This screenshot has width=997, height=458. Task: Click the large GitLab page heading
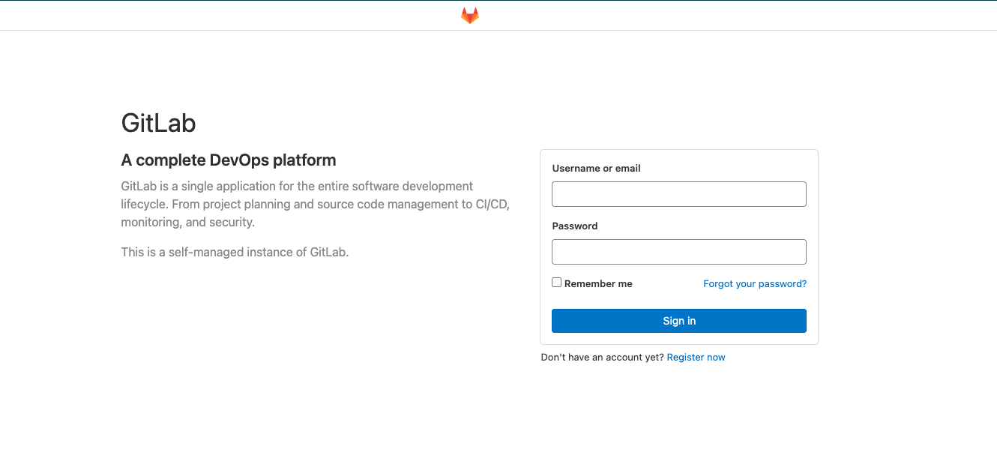[x=158, y=123]
